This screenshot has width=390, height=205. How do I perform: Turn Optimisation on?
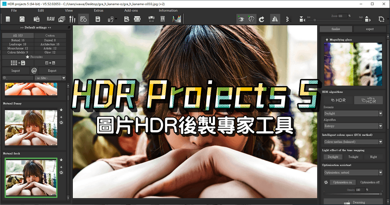(x=342, y=182)
